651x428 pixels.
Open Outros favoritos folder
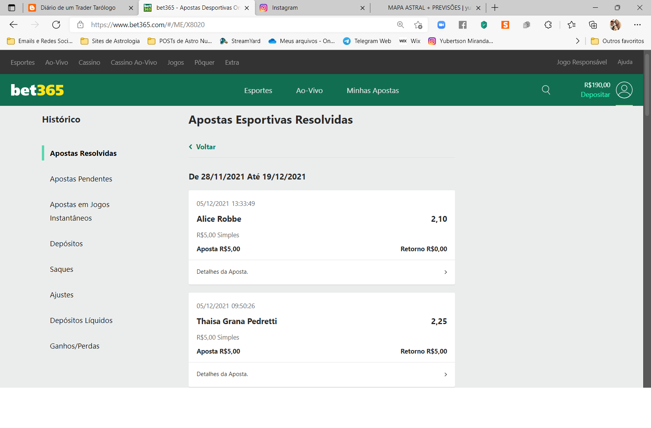tap(617, 41)
